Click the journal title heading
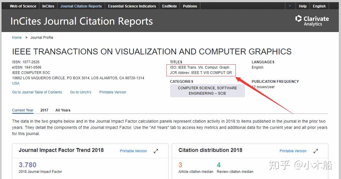This screenshot has height=179, width=341. pyautogui.click(x=152, y=52)
